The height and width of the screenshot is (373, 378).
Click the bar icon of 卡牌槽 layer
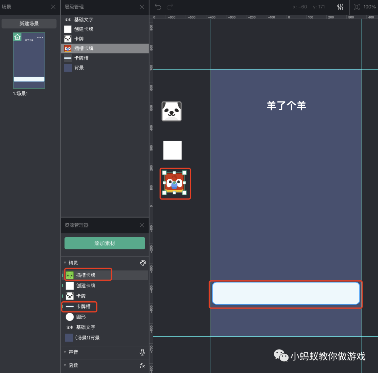(x=68, y=58)
